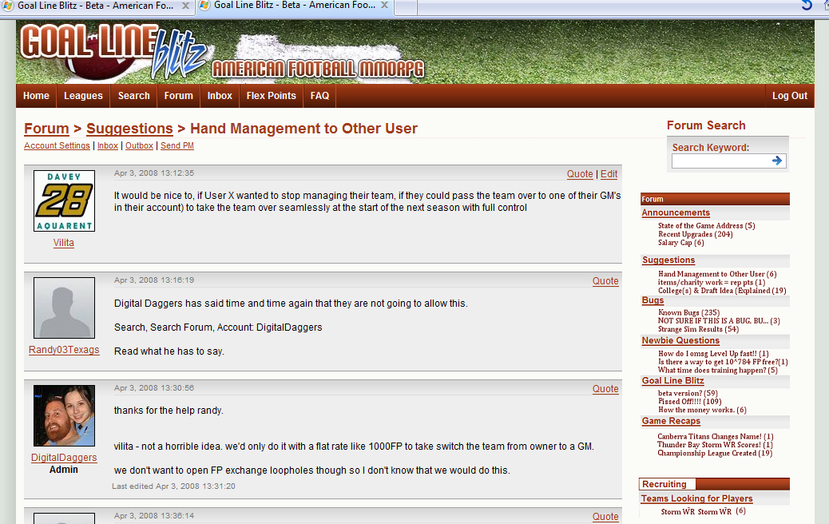Open the Leagues menu item

point(83,96)
